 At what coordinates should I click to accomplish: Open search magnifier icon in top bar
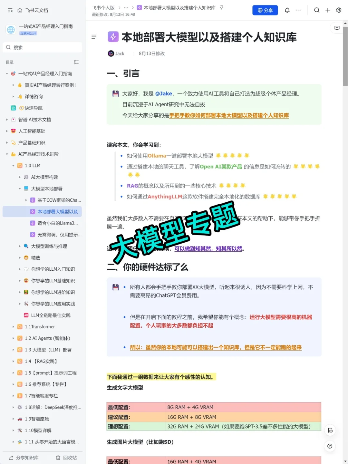tap(317, 10)
